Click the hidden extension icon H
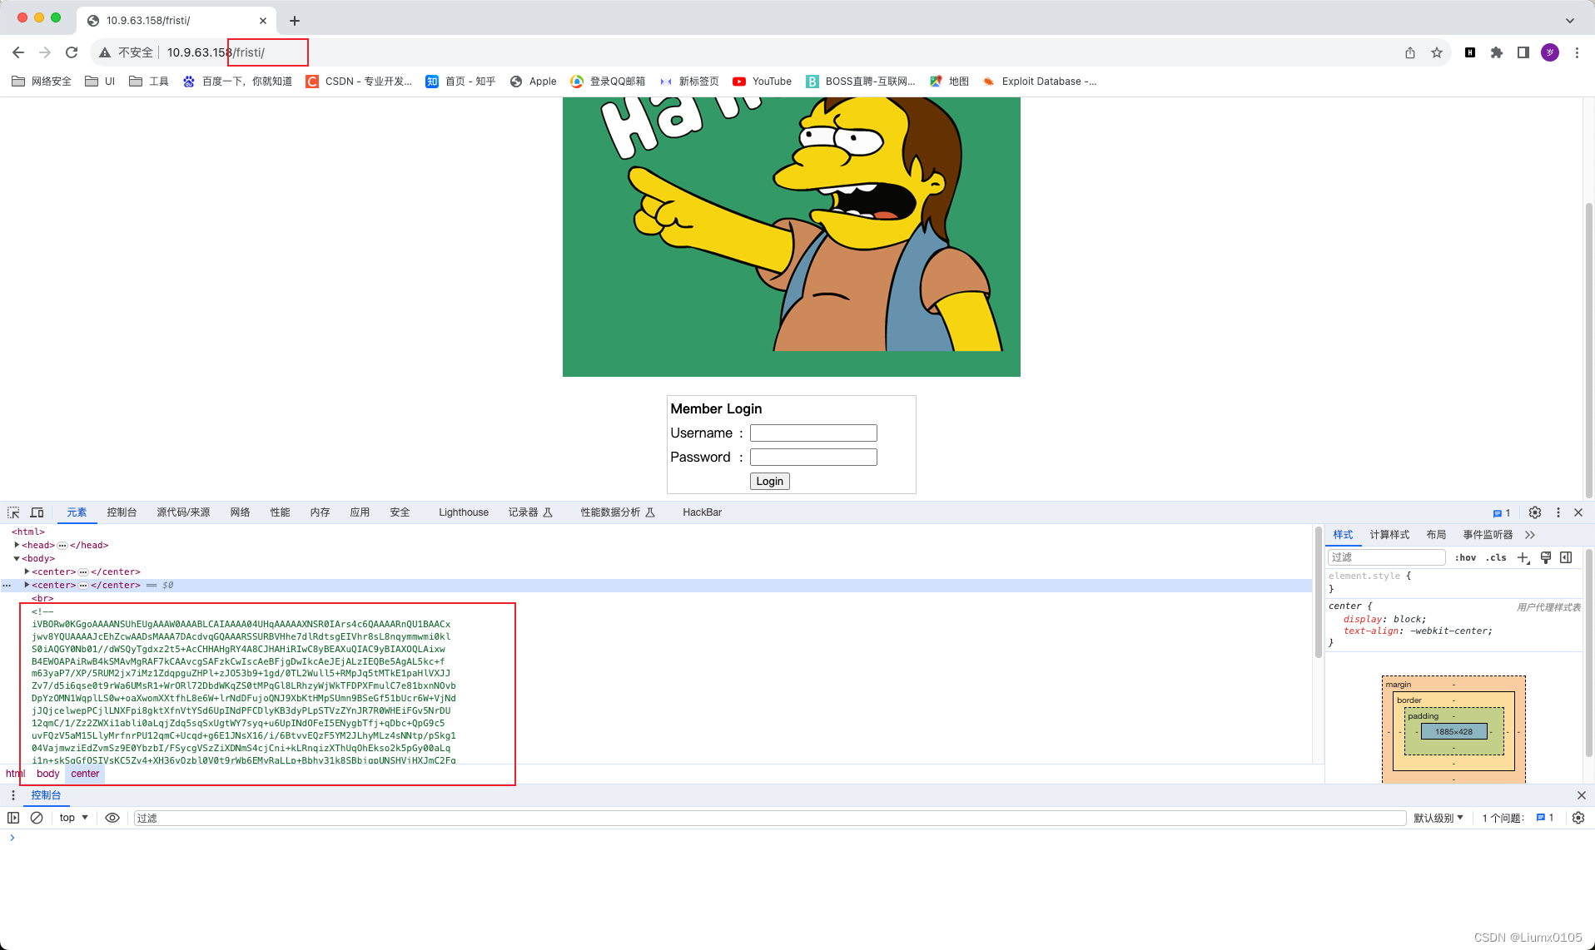The height and width of the screenshot is (950, 1595). click(x=1470, y=52)
